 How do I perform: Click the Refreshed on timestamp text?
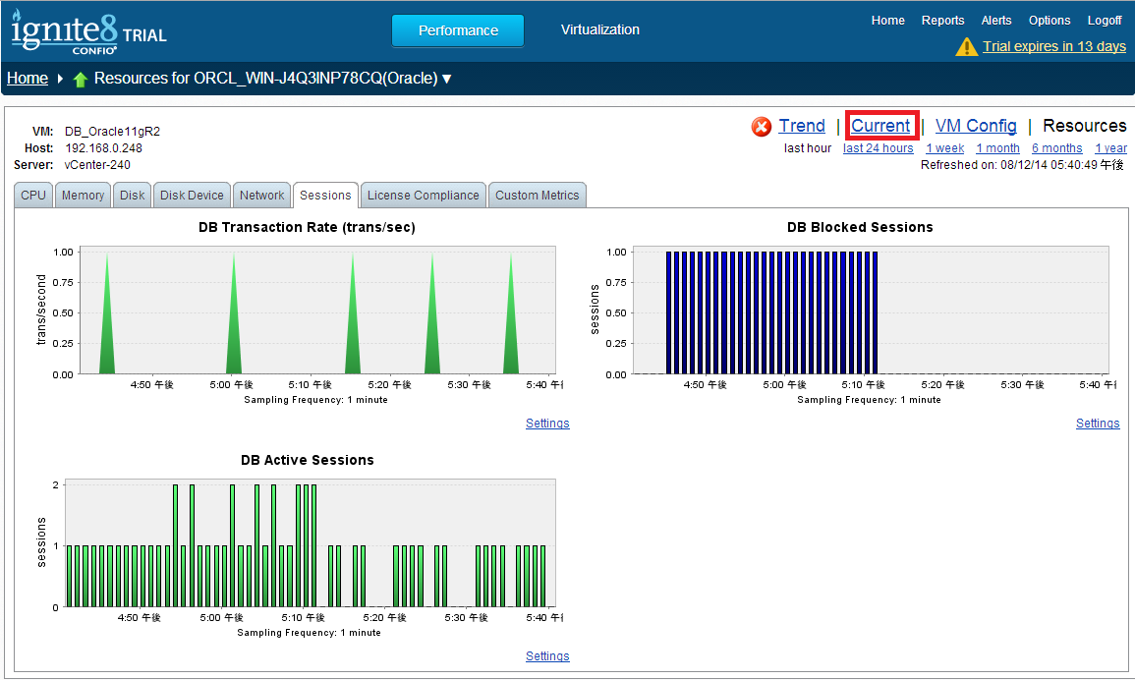[1022, 165]
